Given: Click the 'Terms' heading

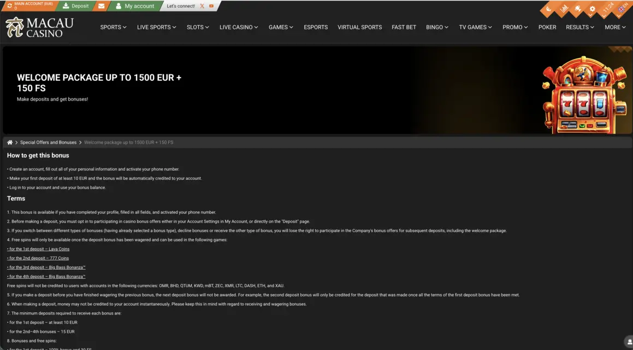Looking at the screenshot, I should [x=16, y=199].
